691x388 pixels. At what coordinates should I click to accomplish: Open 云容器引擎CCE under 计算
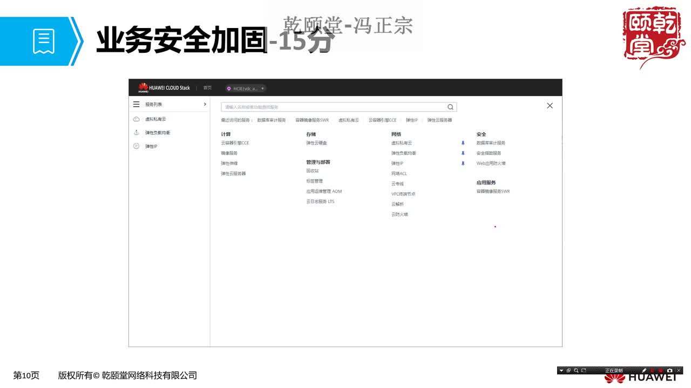click(235, 143)
